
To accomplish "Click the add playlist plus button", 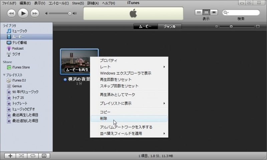I will point(10,156).
